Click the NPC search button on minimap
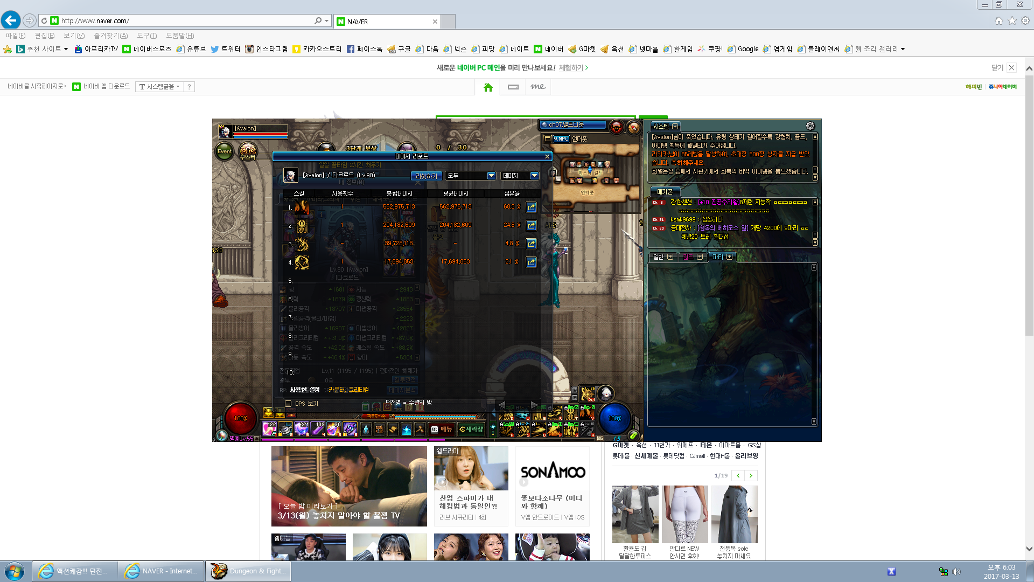This screenshot has height=582, width=1034. [561, 138]
